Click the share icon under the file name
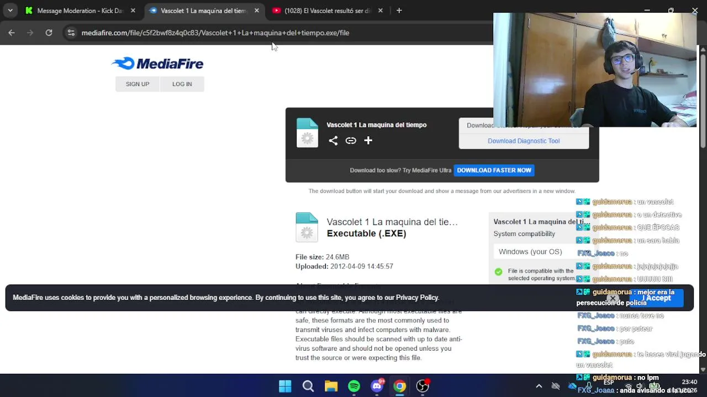The height and width of the screenshot is (397, 707). click(333, 141)
